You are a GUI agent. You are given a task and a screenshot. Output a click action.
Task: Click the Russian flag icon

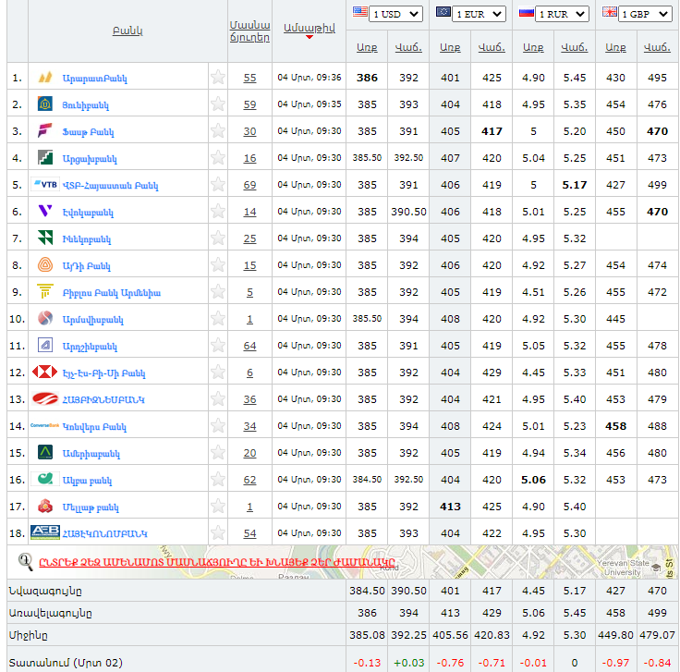pos(526,13)
